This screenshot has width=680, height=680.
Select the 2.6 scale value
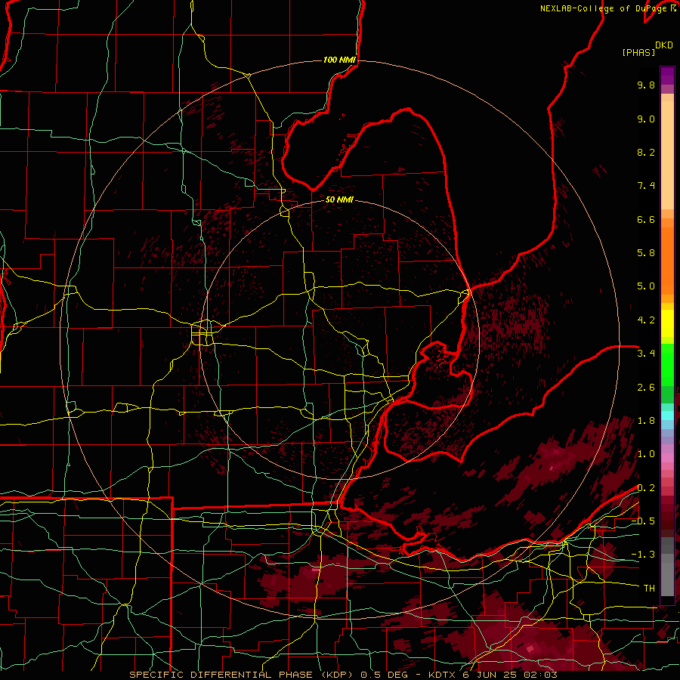click(646, 388)
